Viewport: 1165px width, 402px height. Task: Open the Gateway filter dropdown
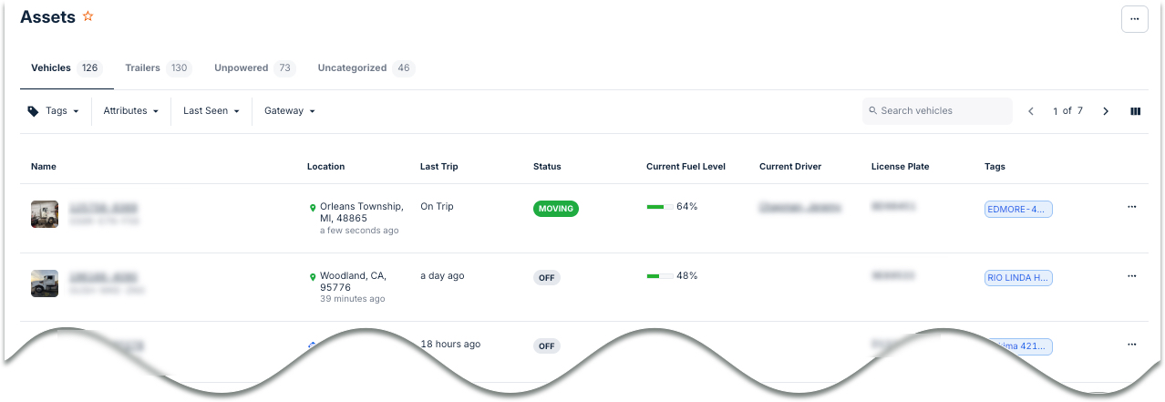click(x=289, y=111)
